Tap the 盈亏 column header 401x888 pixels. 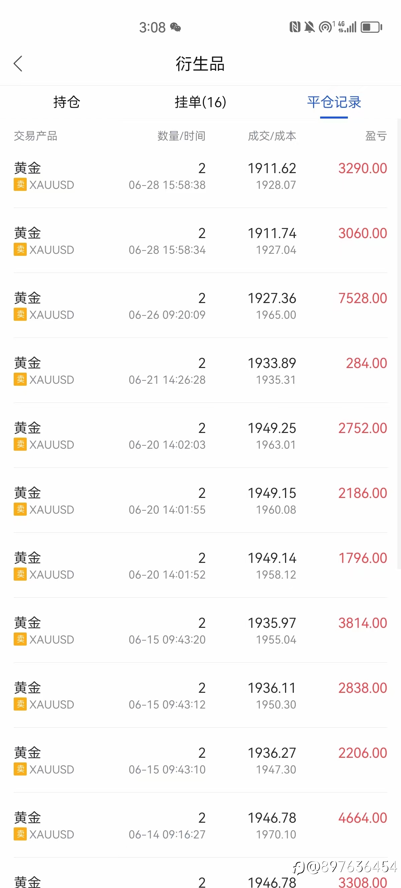[x=376, y=136]
